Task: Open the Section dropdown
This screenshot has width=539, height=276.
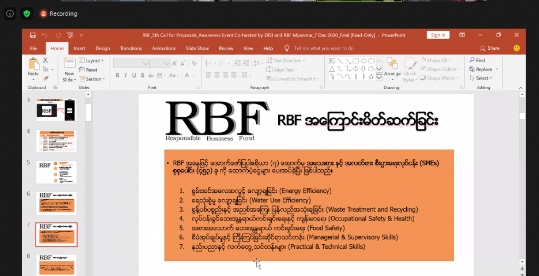Action: point(92,79)
